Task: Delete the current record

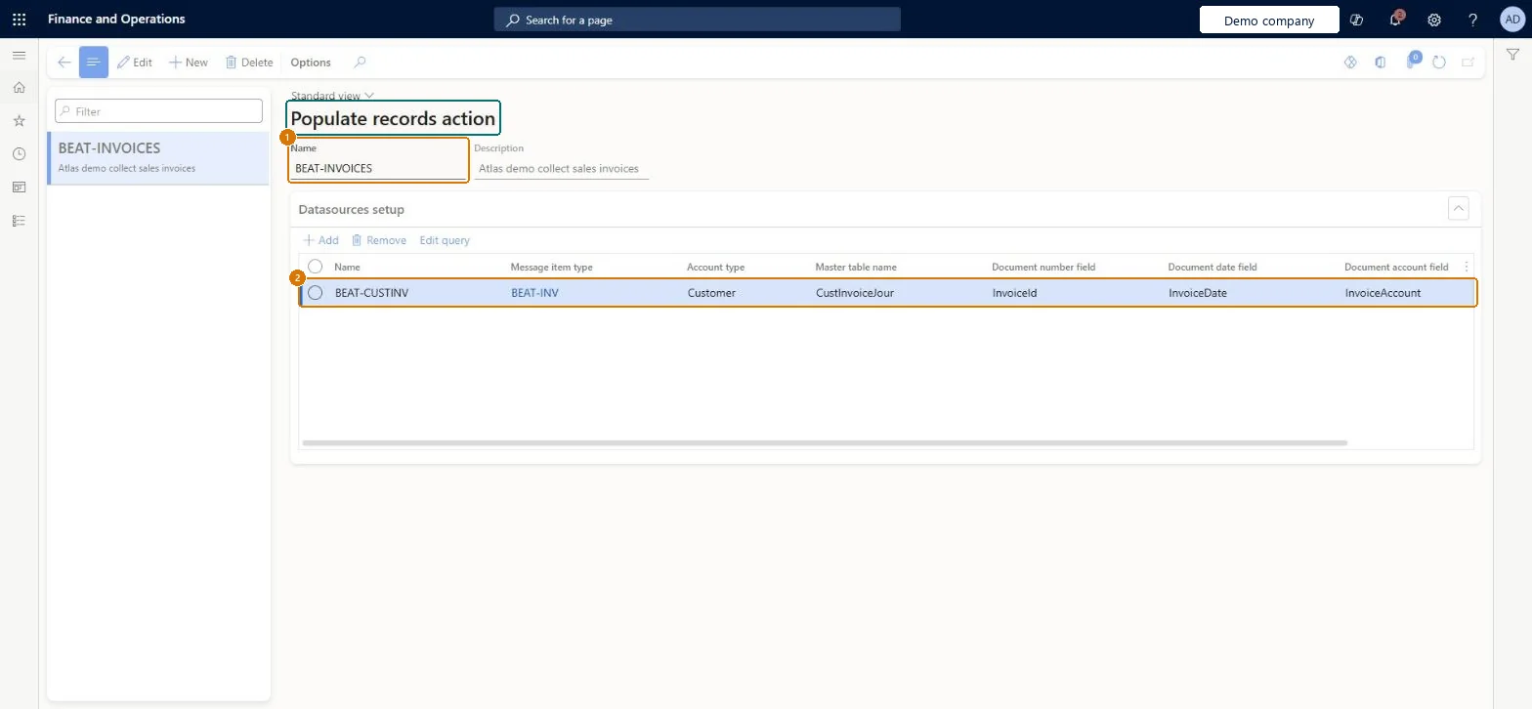Action: 249,63
